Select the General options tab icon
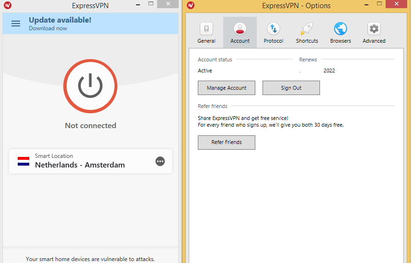This screenshot has width=411, height=263. pos(206,29)
